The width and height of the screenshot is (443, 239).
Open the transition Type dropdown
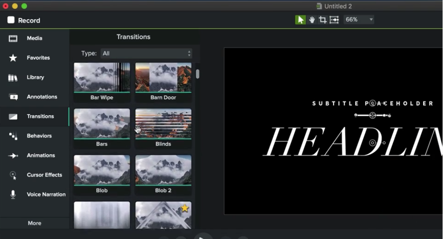coord(146,54)
